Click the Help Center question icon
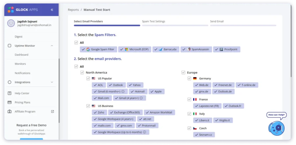 (x=10, y=93)
